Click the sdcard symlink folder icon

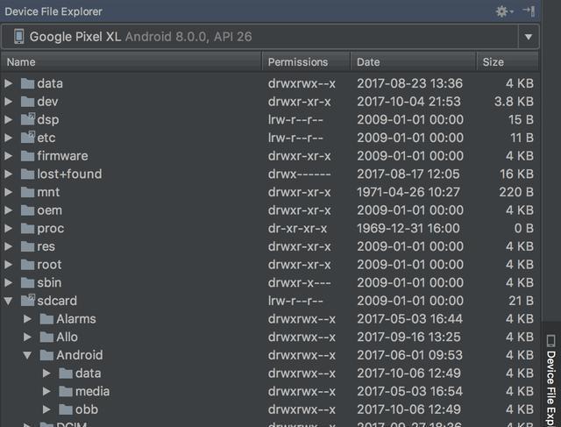click(x=27, y=300)
